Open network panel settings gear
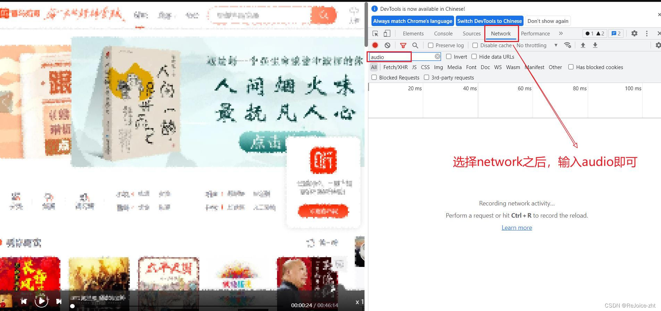This screenshot has height=311, width=661. 658,45
